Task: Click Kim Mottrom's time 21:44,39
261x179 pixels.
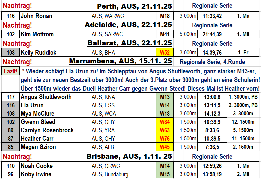Action: (x=212, y=34)
